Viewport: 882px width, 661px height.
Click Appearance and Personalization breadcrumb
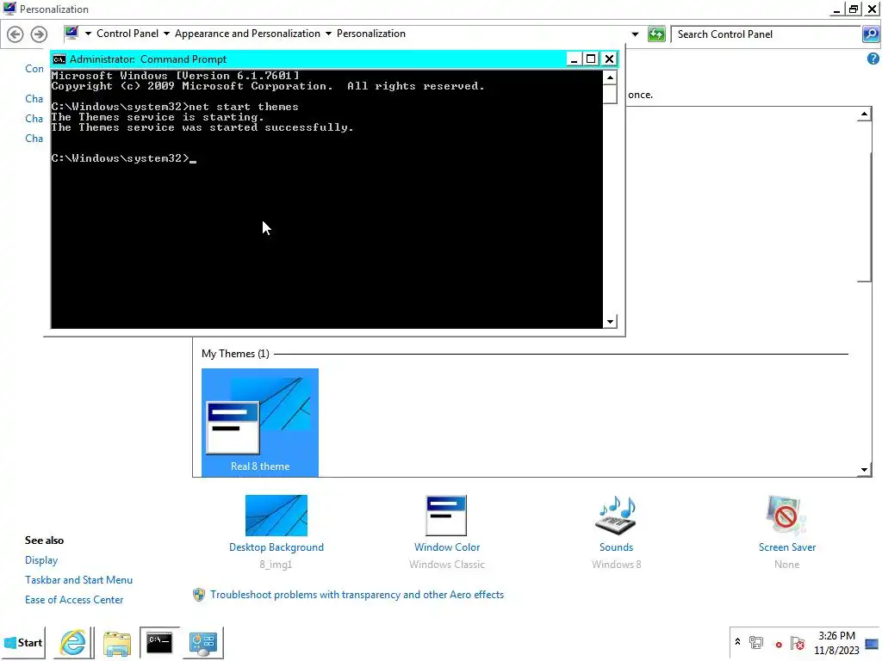click(x=247, y=34)
